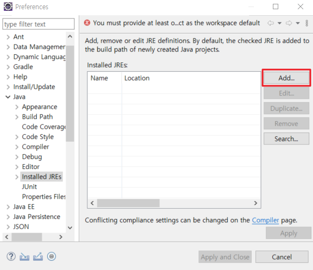
Task: Expand the Dynamic Languages node
Action: coord(8,57)
